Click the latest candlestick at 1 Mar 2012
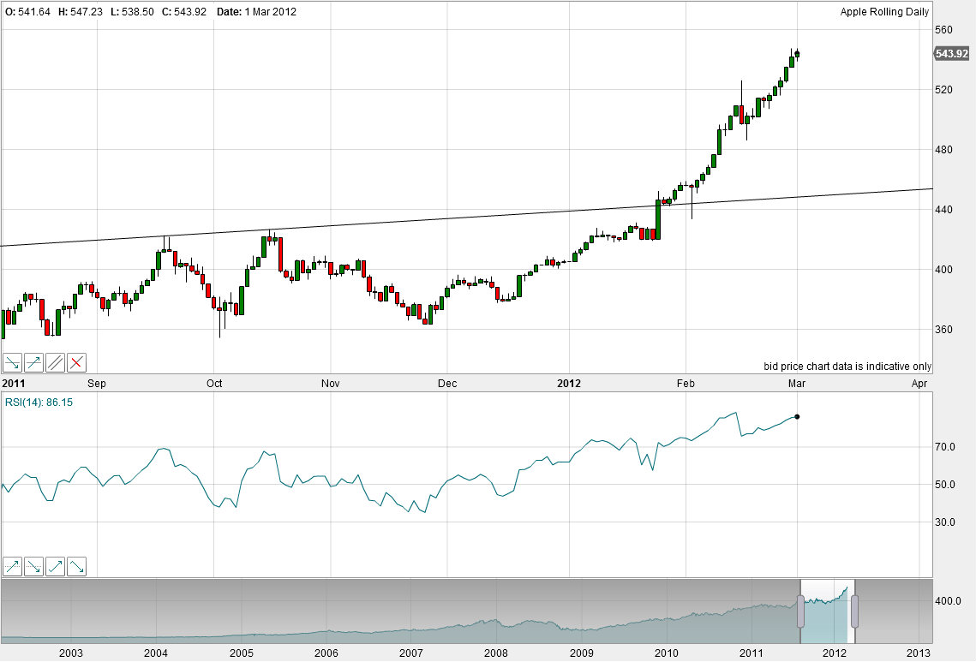The width and height of the screenshot is (976, 662). click(797, 54)
